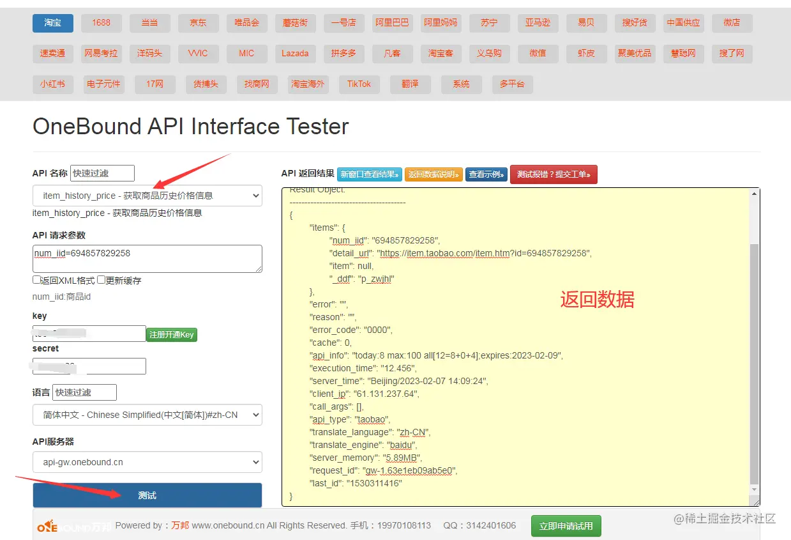Image resolution: width=791 pixels, height=540 pixels.
Task: Select the 系统 tab
Action: [461, 84]
